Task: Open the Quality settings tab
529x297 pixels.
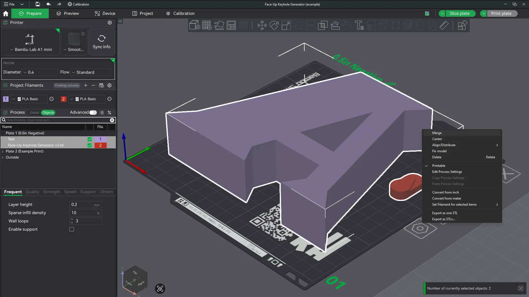Action: click(33, 192)
